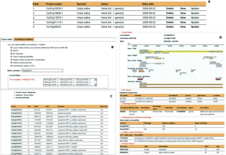
Task: Click the Download Result link
Action: pos(23,98)
